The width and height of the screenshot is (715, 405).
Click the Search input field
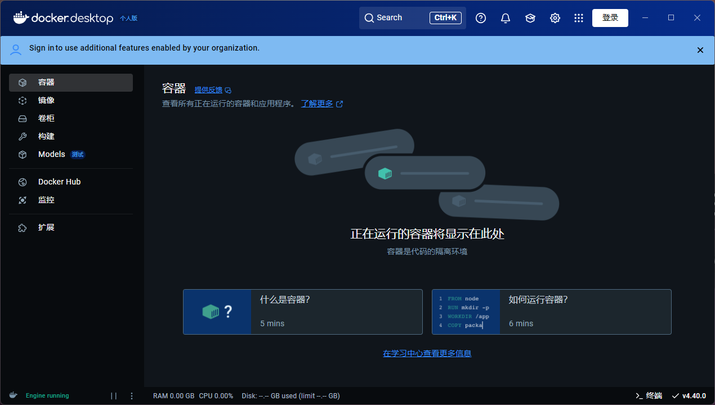point(413,18)
